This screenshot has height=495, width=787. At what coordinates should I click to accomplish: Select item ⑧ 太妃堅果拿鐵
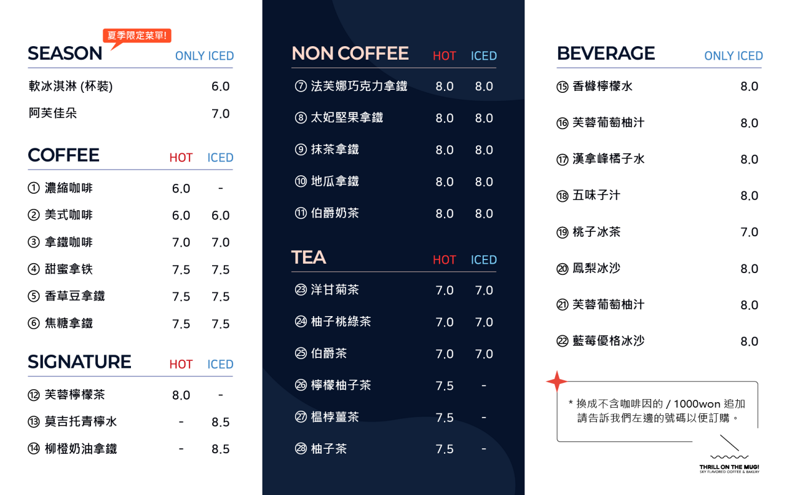339,118
